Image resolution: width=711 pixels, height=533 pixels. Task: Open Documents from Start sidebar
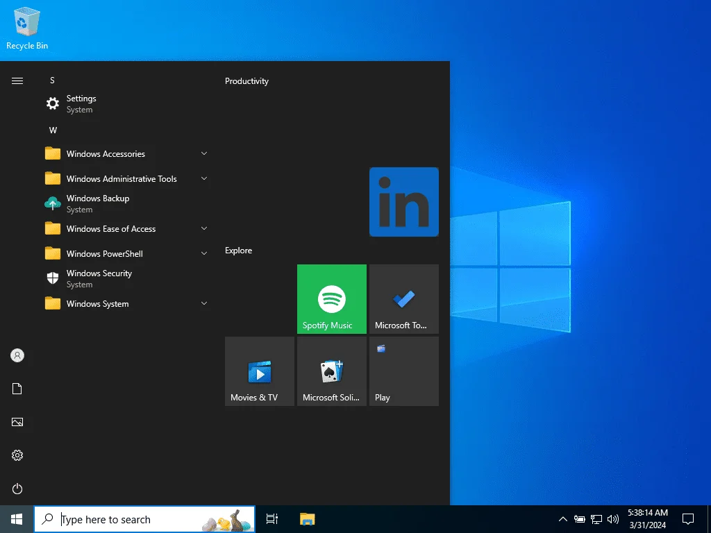(x=17, y=389)
